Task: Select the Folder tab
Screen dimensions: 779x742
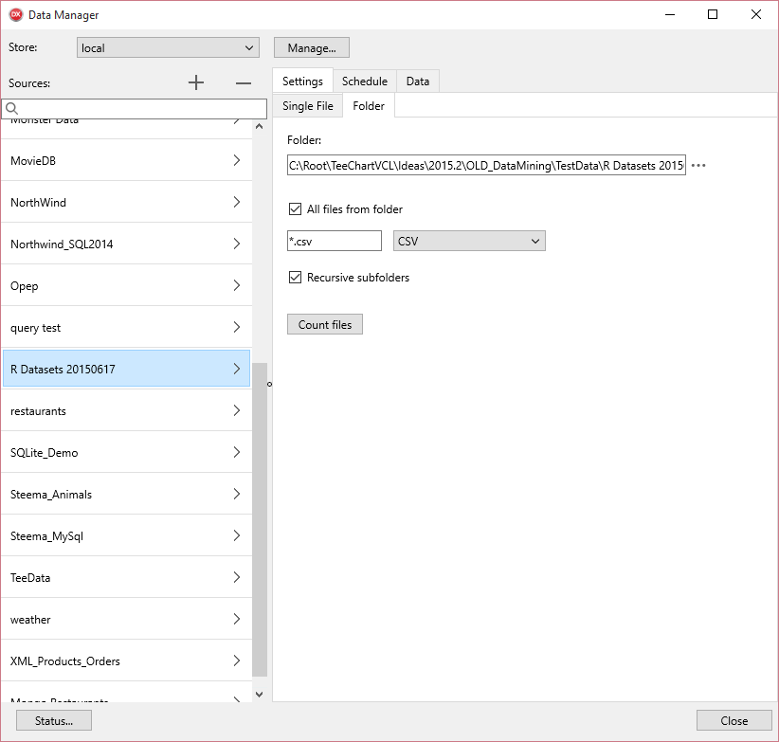Action: pos(369,106)
